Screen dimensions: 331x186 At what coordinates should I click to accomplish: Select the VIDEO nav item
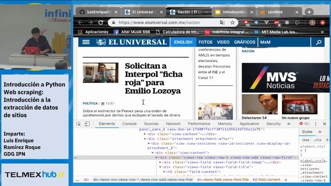coord(223,42)
